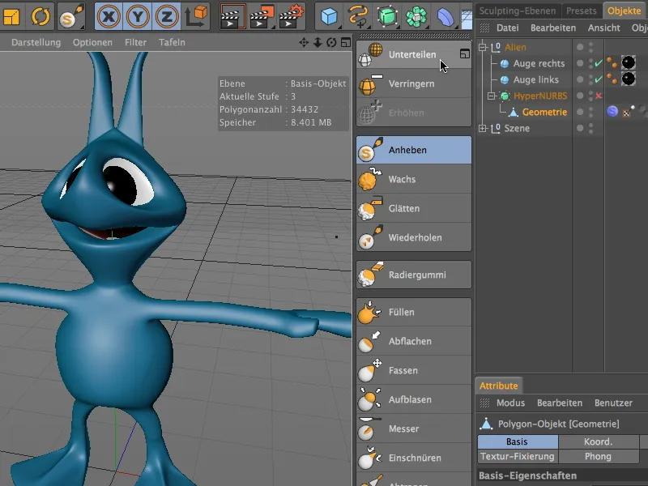Image resolution: width=648 pixels, height=486 pixels.
Task: Open the Filter viewport menu
Action: point(135,43)
